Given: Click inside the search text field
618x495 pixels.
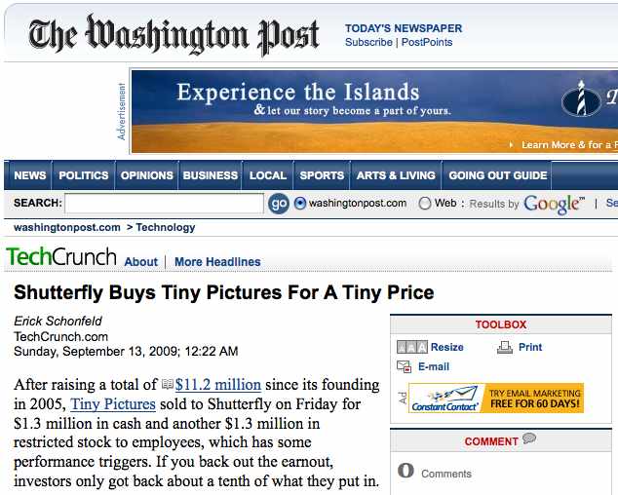Looking at the screenshot, I should [164, 204].
